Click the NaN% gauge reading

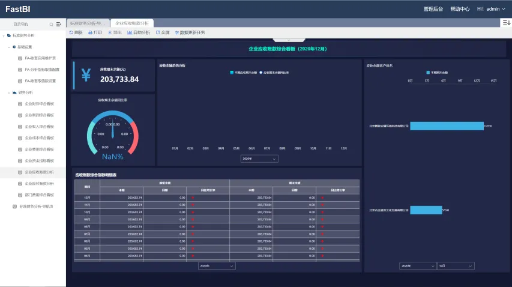point(113,157)
